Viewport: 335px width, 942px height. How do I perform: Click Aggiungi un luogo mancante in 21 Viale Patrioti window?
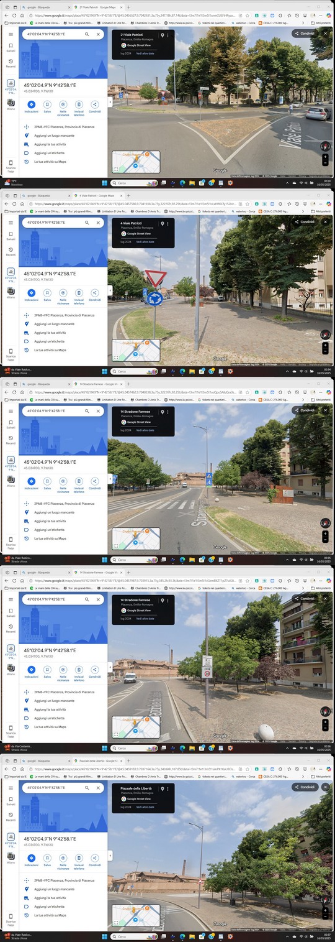[54, 136]
